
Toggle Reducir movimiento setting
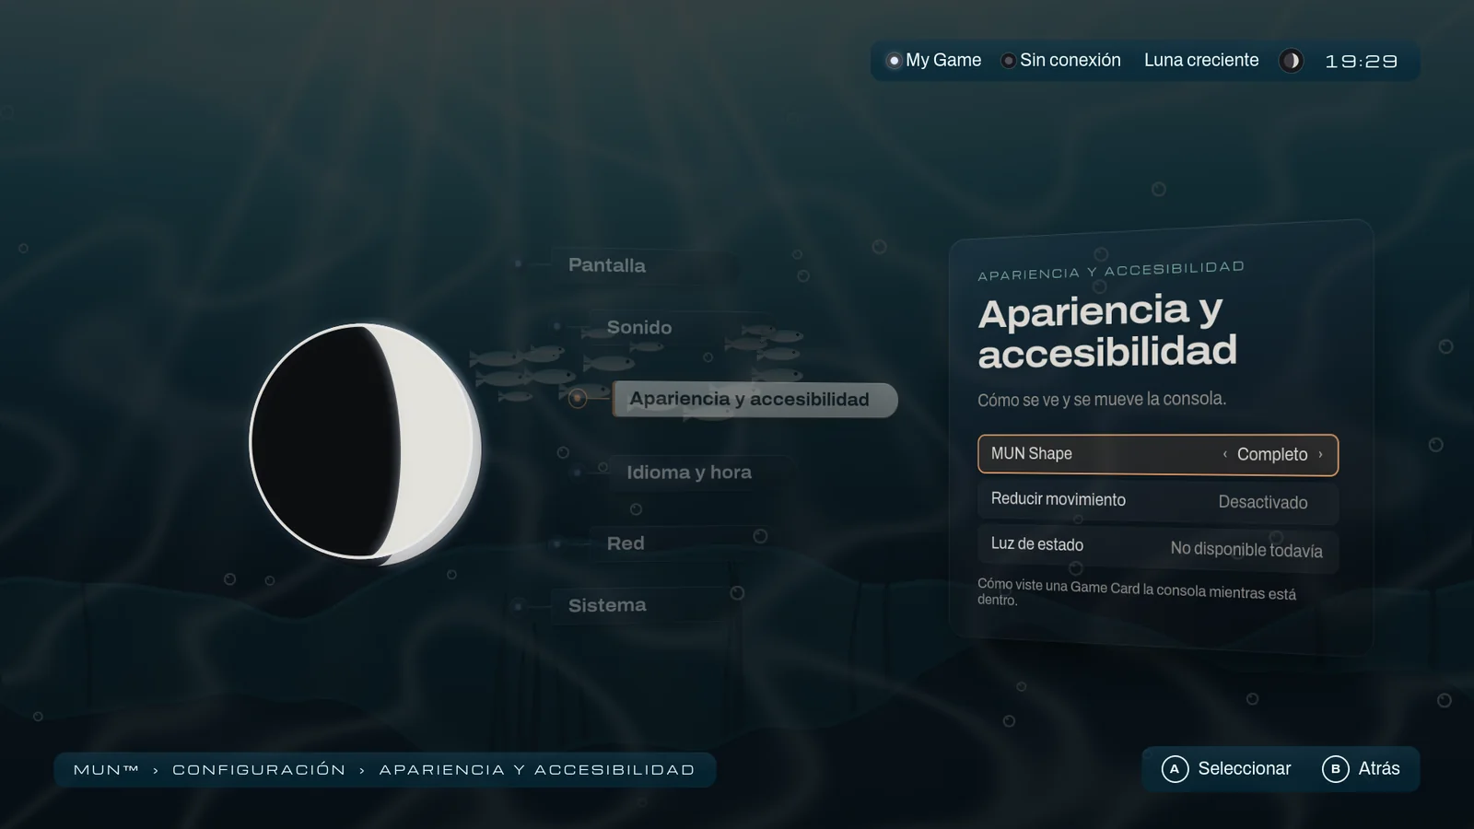point(1158,501)
